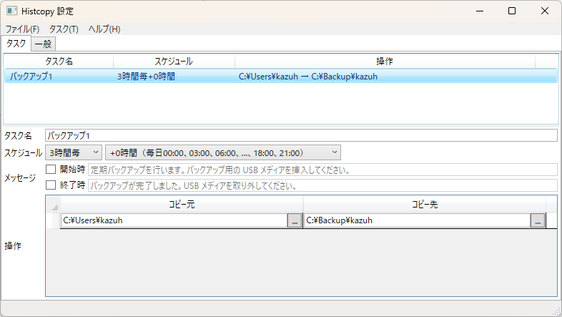The height and width of the screenshot is (317, 562).
Task: Enable the 開始時 message checkbox
Action: point(51,170)
